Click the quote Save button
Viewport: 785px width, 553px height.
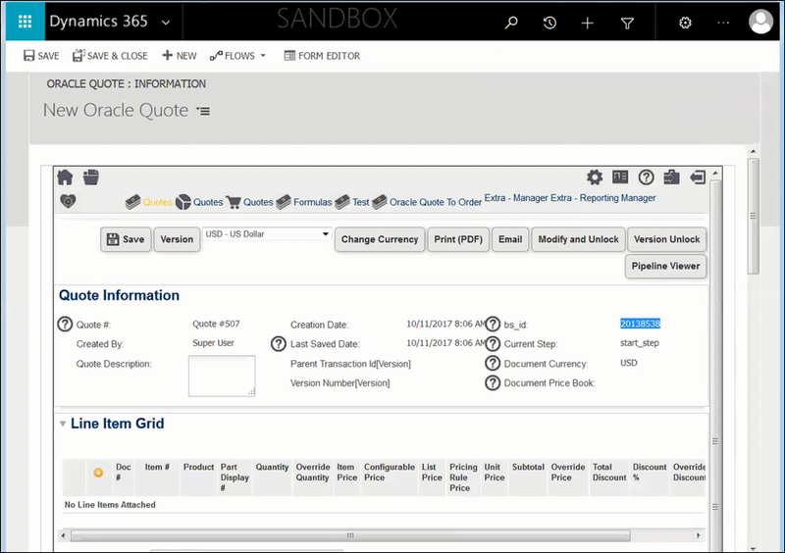126,239
